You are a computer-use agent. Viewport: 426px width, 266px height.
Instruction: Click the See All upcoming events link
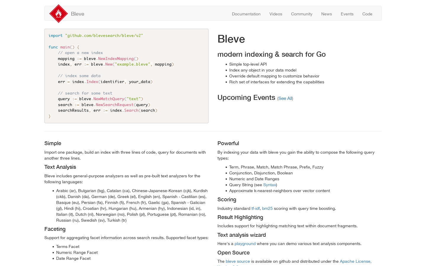pyautogui.click(x=285, y=98)
